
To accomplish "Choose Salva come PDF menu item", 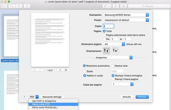I will coord(53,104).
